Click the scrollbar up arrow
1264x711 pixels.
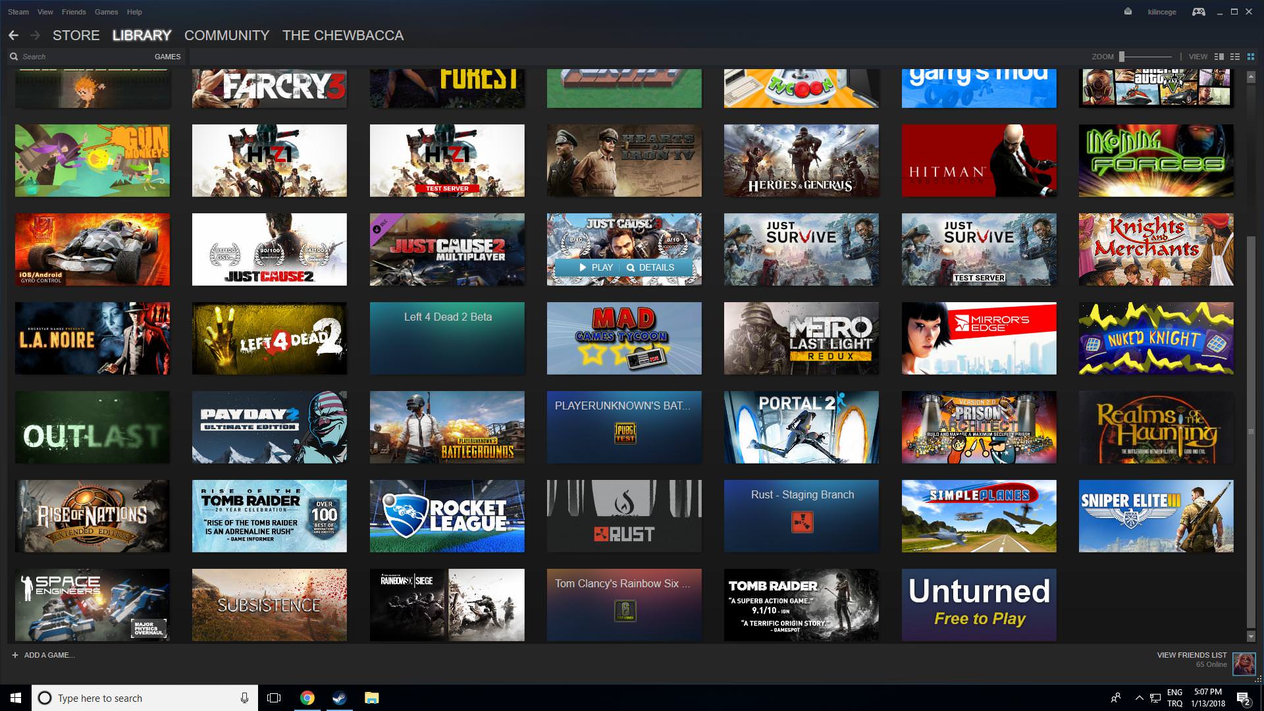tap(1251, 77)
